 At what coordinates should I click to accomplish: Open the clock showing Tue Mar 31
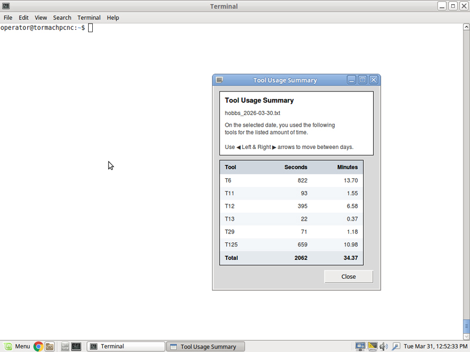coord(435,346)
